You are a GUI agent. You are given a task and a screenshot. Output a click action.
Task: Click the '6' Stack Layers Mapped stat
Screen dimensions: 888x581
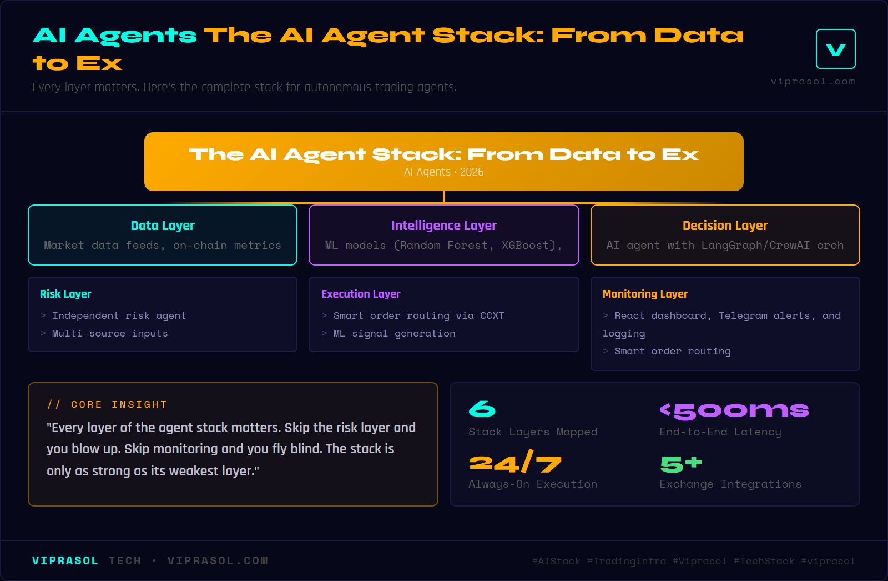click(x=482, y=410)
